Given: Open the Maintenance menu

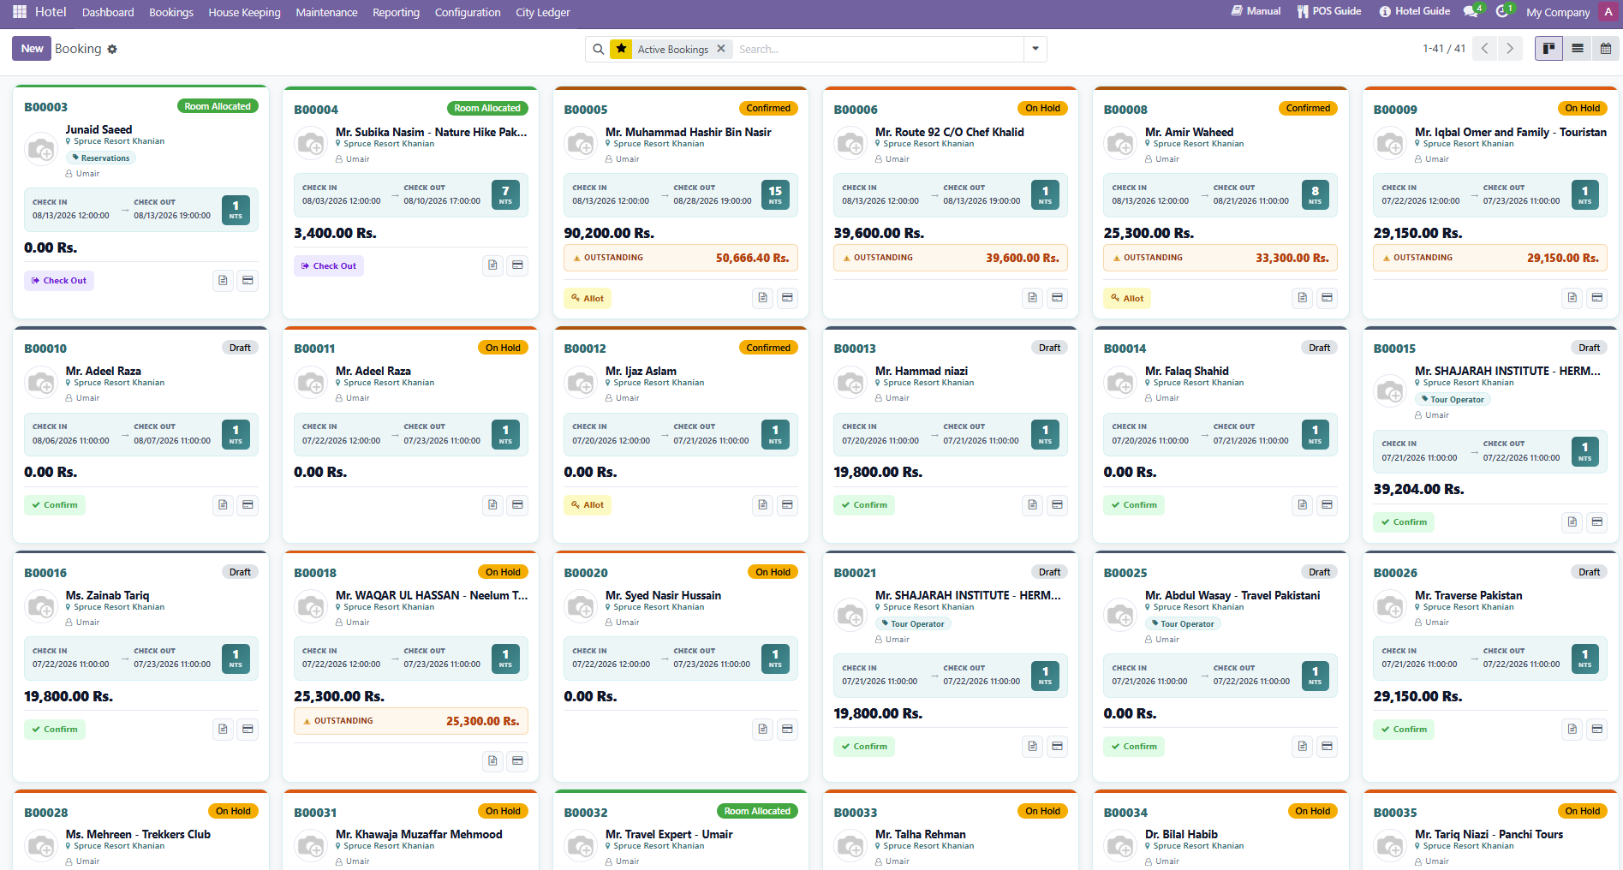Looking at the screenshot, I should [x=326, y=12].
